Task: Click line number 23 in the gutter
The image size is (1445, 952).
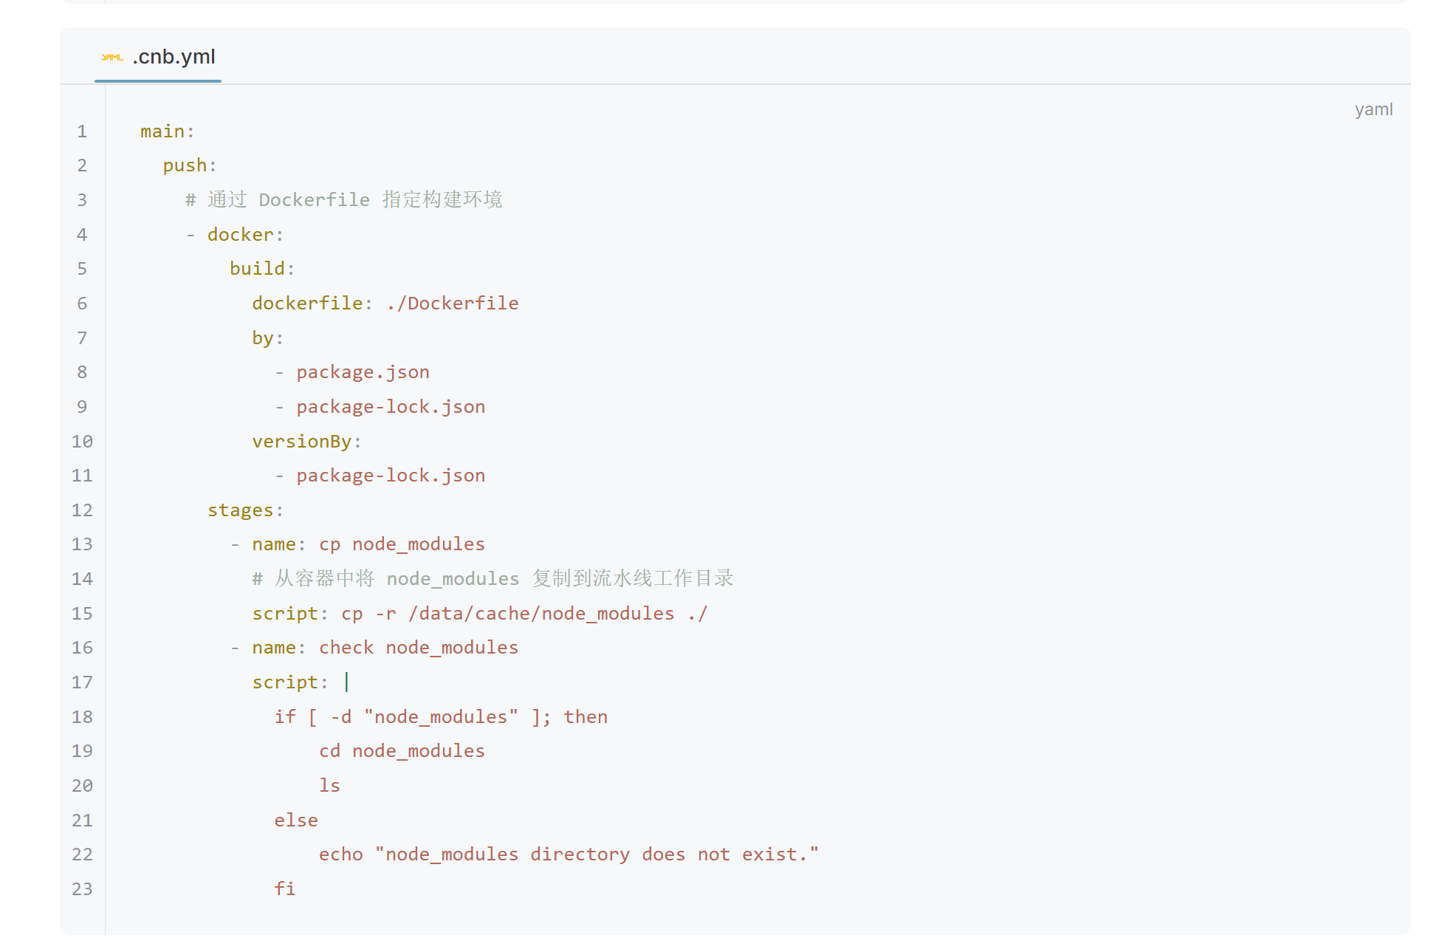Action: pyautogui.click(x=82, y=889)
